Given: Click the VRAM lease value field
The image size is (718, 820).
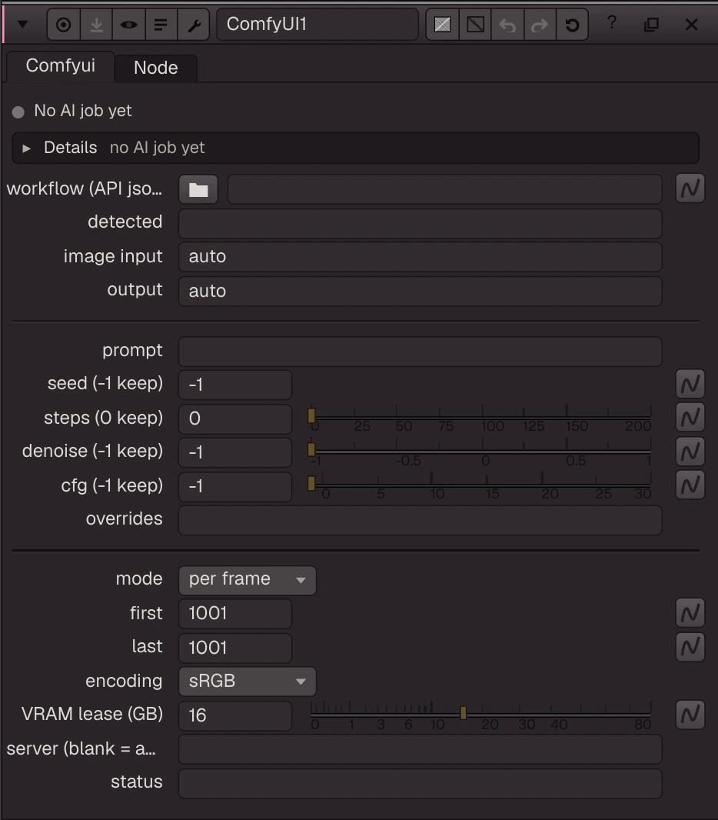Looking at the screenshot, I should [235, 715].
